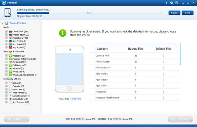Click the Photo Library icon
Image resolution: width=197 pixels, height=127 pixels.
point(11,38)
